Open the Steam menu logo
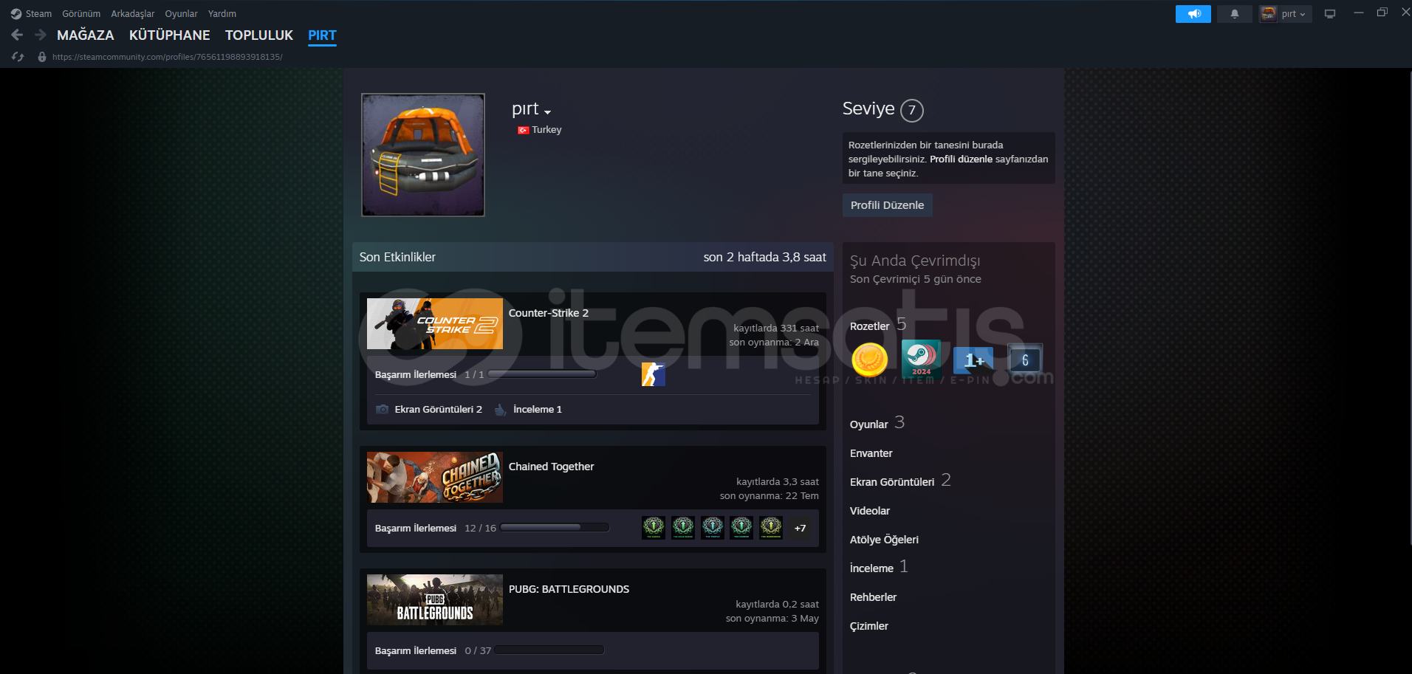This screenshot has width=1412, height=674. click(x=16, y=14)
